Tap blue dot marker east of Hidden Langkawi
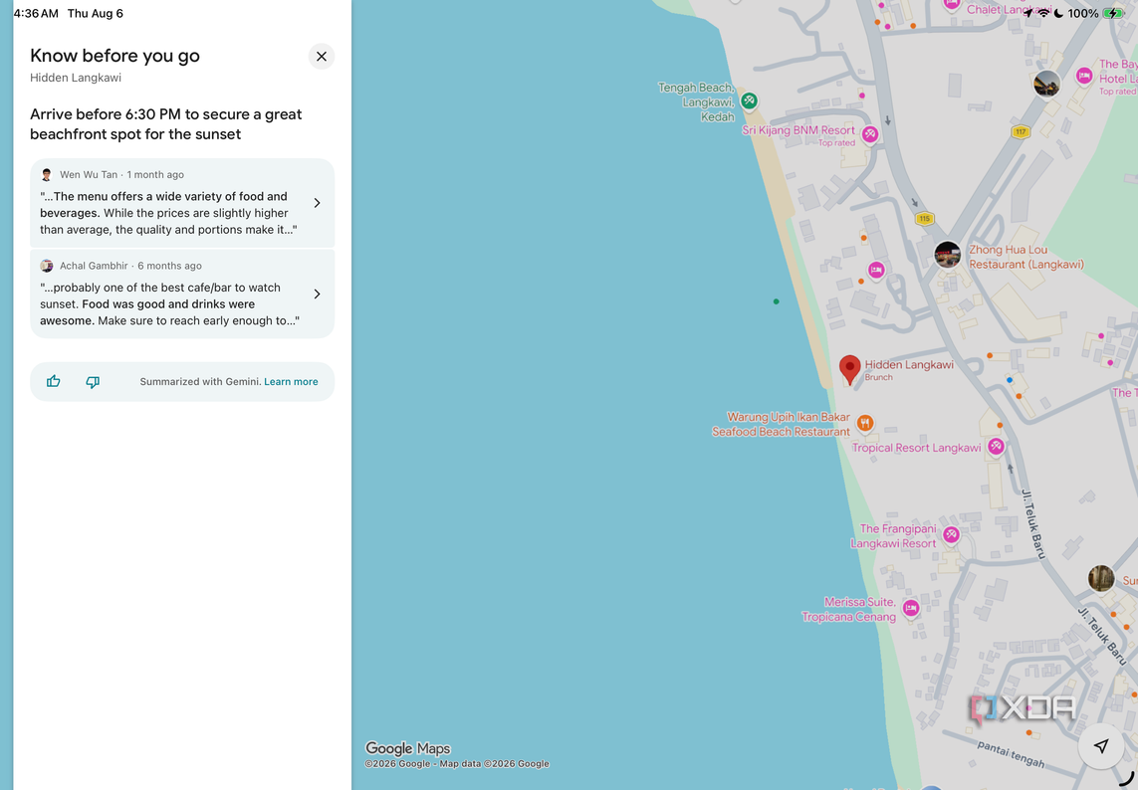1138x790 pixels. (x=1009, y=380)
